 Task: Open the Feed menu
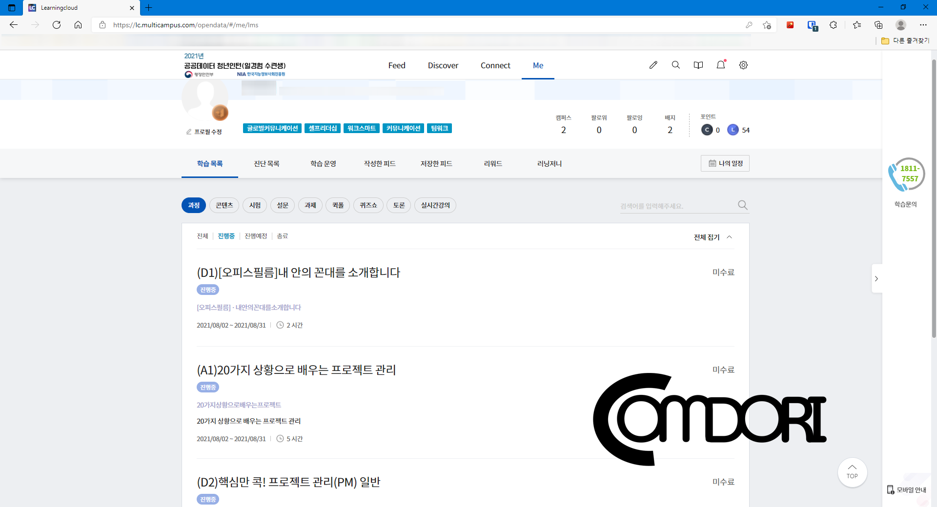pos(397,65)
